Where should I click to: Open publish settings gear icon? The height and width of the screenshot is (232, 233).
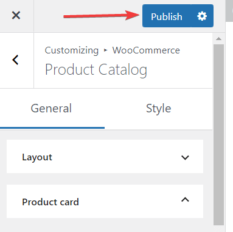pyautogui.click(x=202, y=16)
